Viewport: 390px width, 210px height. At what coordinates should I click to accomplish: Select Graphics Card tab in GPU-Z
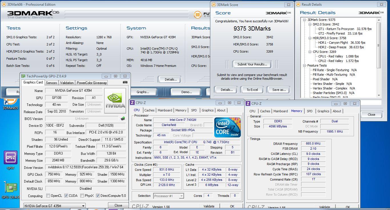tap(33, 82)
